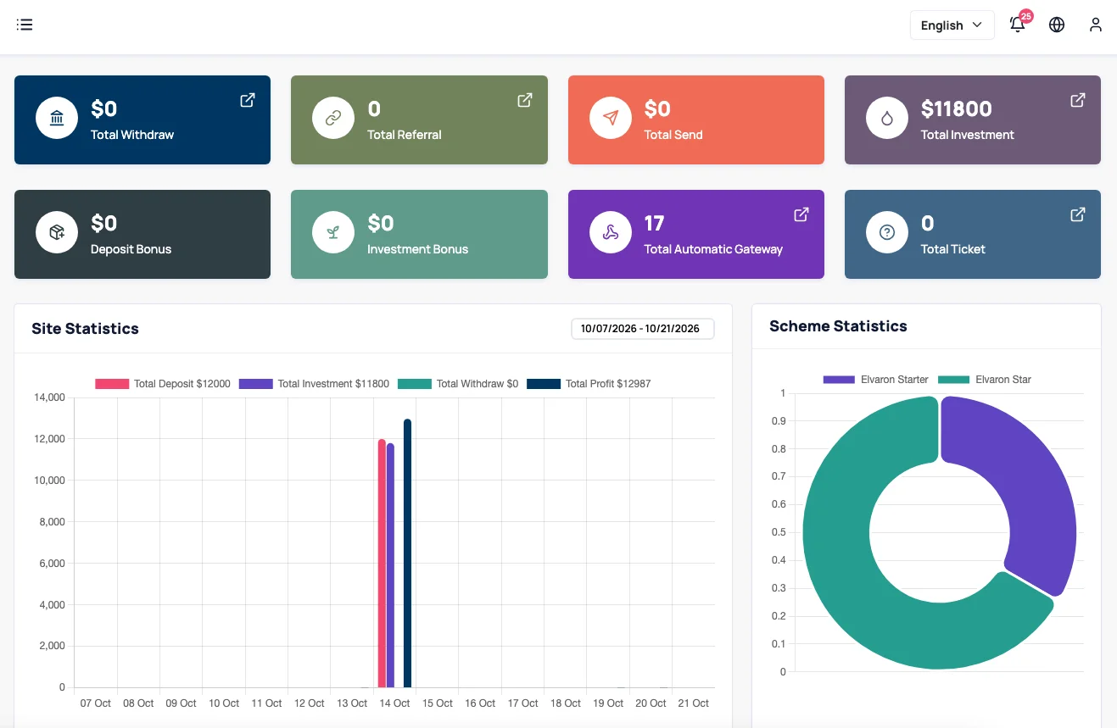Viewport: 1117px width, 728px height.
Task: Toggle Elvaron Starter legend in Scheme Statistics
Action: (876, 380)
